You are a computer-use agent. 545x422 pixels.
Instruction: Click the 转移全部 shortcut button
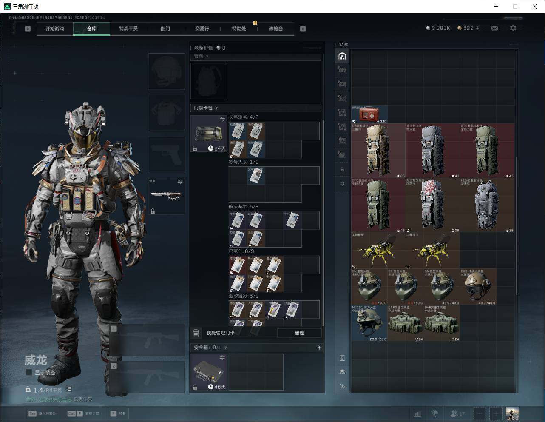coord(84,413)
